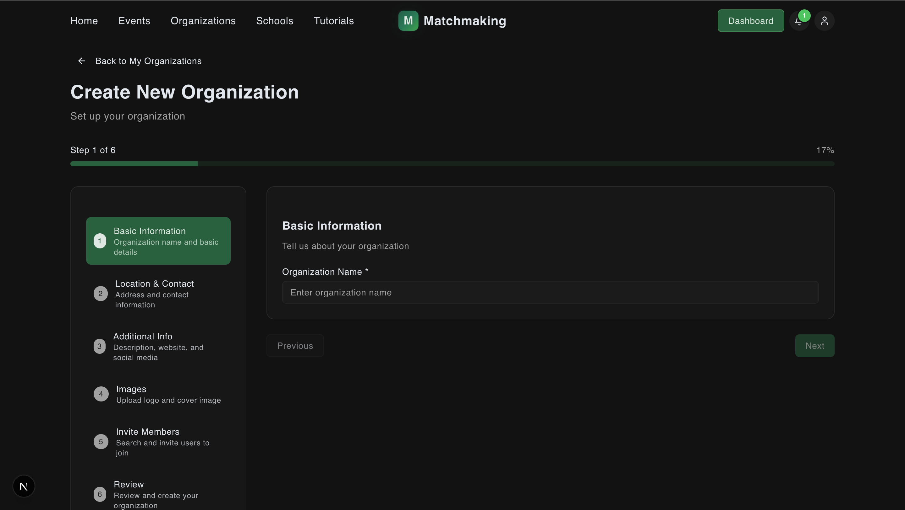Select step 6 circle for Review

(x=100, y=494)
